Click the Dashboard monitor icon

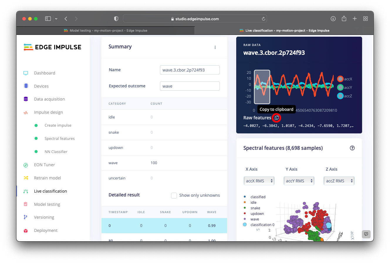tap(26, 73)
